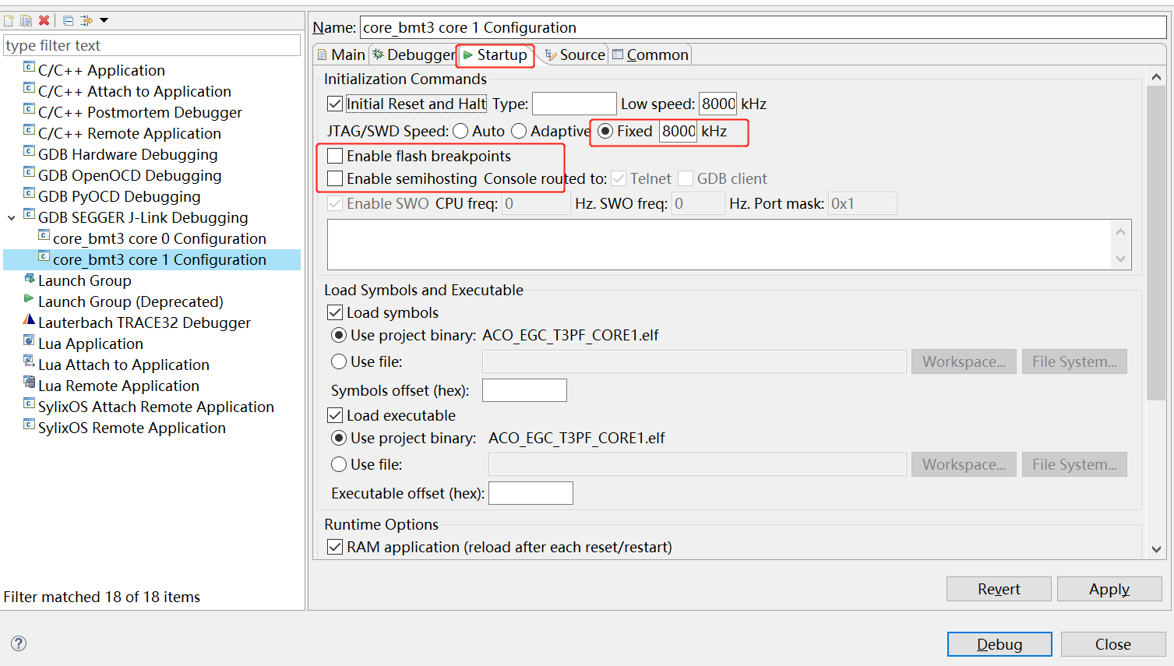Viewport: 1174px width, 666px height.
Task: Toggle Enable semihosting checkbox
Action: (335, 178)
